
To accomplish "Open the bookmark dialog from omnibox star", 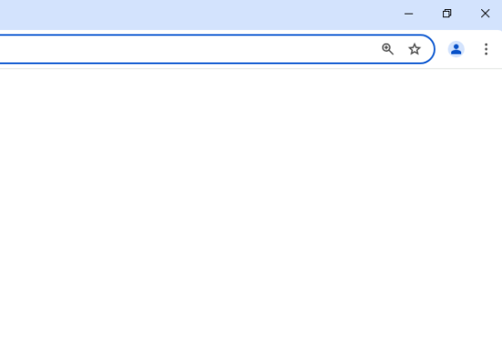I will tap(414, 49).
